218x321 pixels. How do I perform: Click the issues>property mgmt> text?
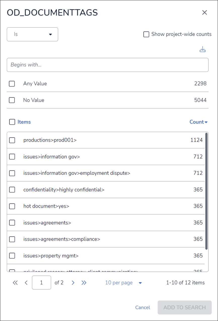[51, 256]
